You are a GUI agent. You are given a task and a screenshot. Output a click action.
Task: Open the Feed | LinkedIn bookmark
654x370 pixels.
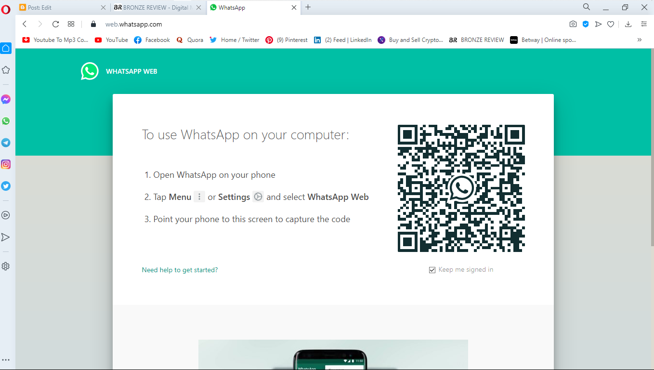pyautogui.click(x=343, y=40)
